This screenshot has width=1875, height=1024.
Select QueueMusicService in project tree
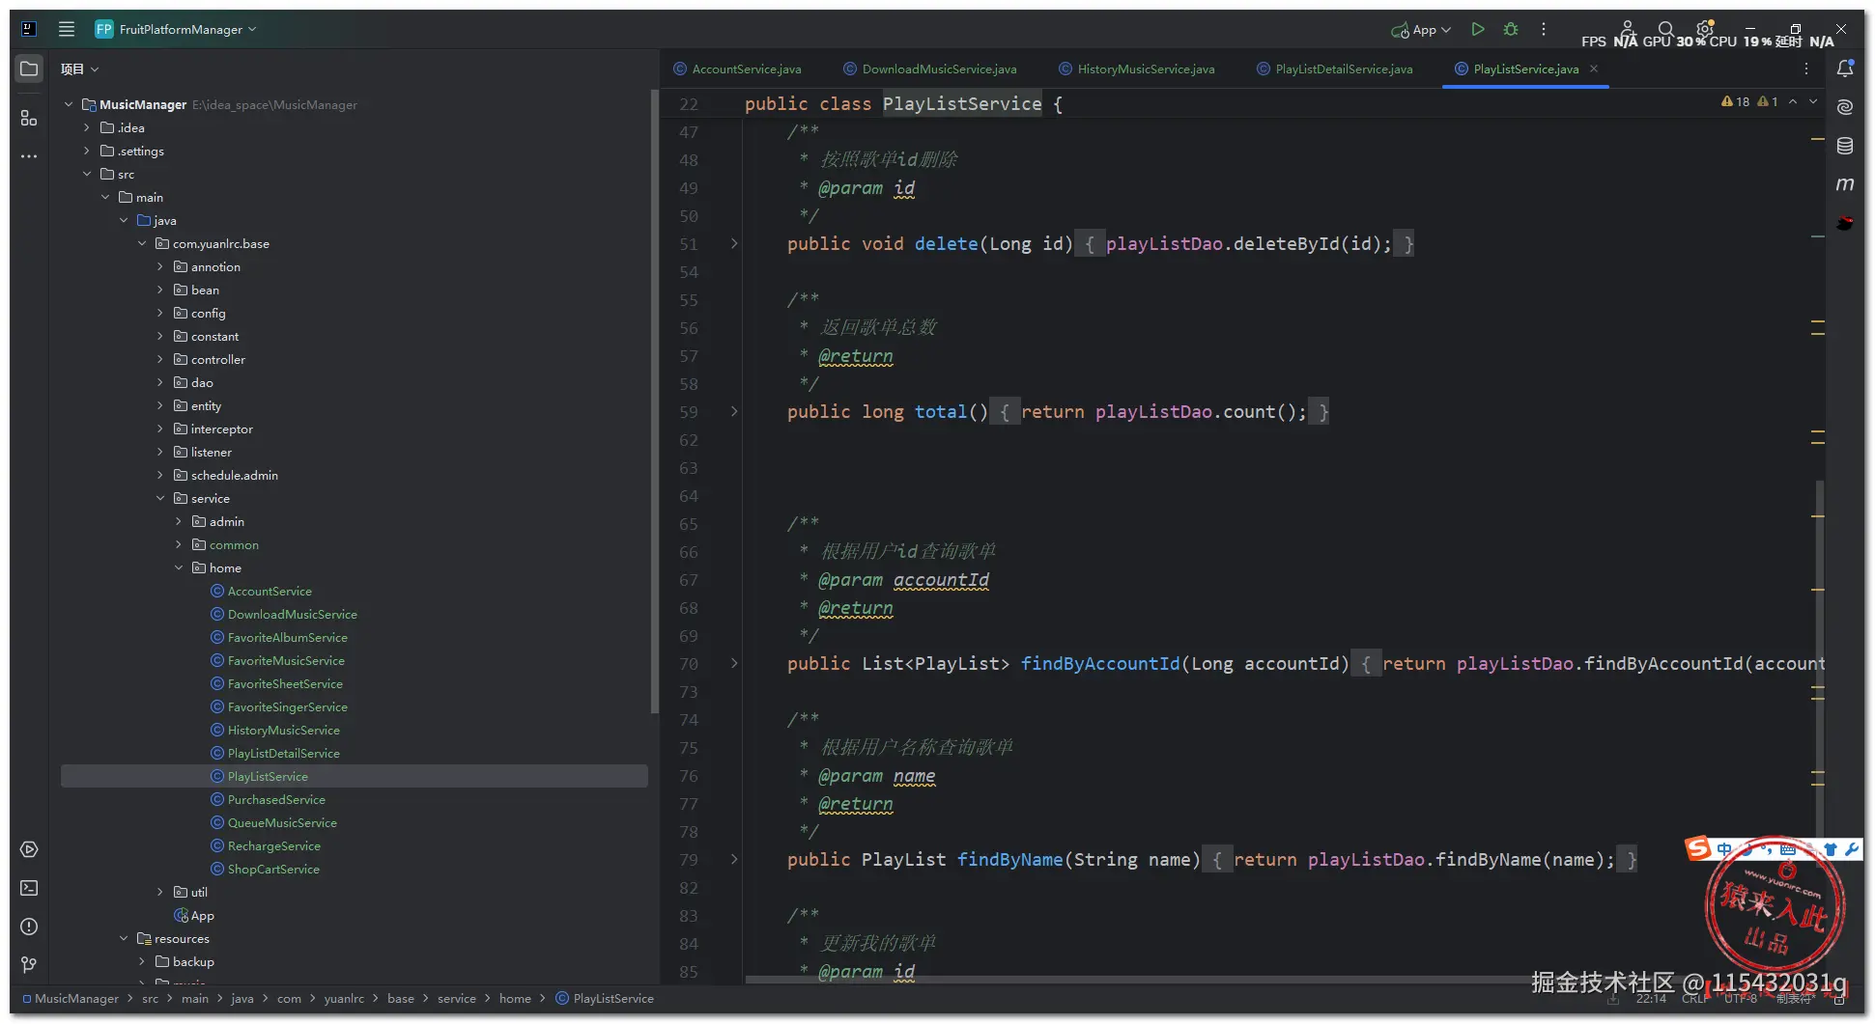[282, 822]
